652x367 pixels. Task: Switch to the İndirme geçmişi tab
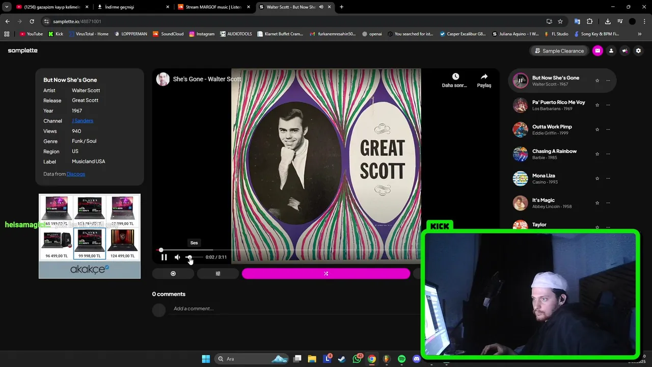(x=133, y=7)
